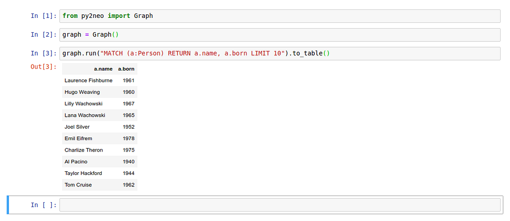Viewport: 510px width, 221px height.
Task: Select the Joel Silver name cell
Action: (77, 127)
